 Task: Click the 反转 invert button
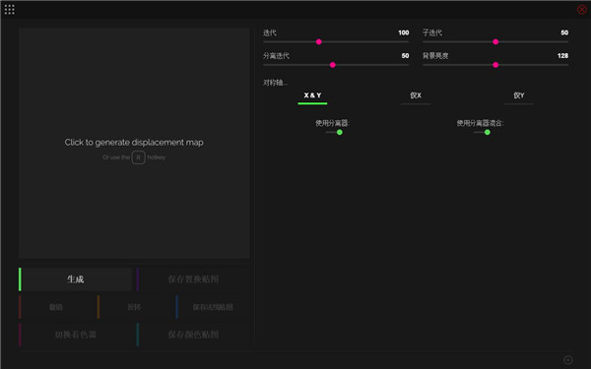tap(134, 307)
